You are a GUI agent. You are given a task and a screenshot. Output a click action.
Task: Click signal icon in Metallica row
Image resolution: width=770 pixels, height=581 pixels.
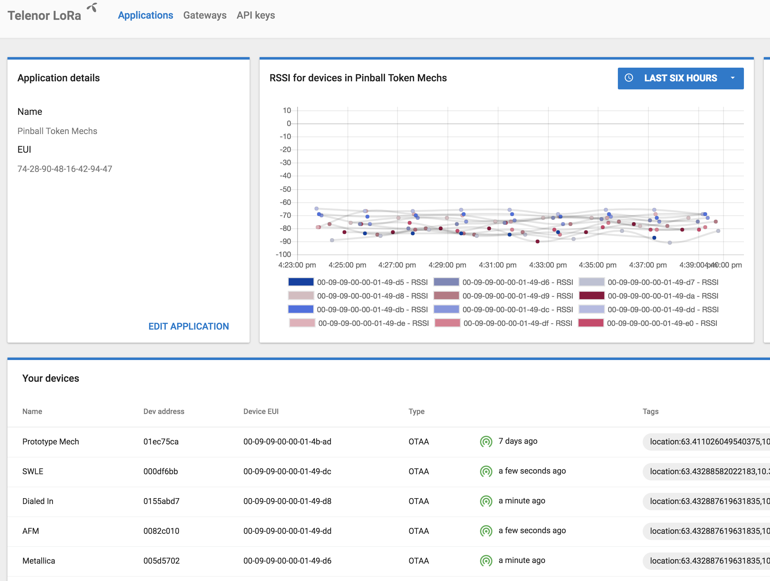(486, 561)
